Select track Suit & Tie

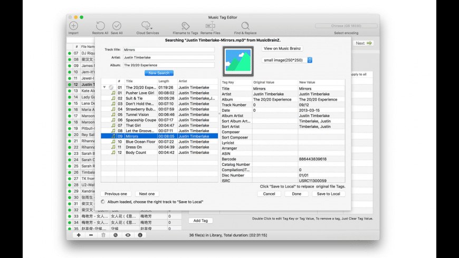point(159,98)
